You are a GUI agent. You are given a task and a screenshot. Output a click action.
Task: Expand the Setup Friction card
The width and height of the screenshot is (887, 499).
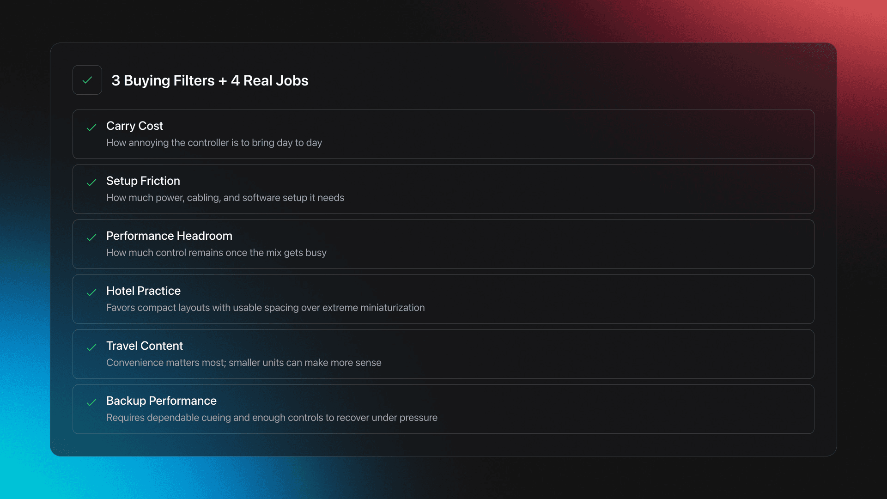point(443,189)
